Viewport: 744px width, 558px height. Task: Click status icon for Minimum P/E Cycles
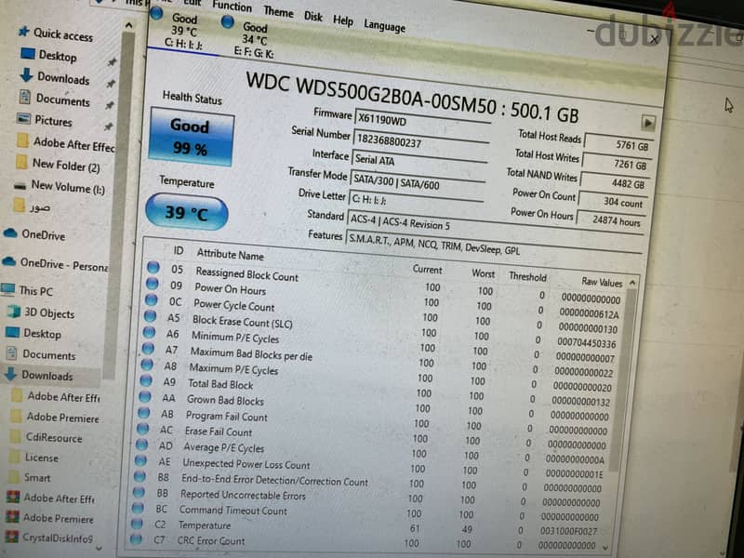(149, 332)
